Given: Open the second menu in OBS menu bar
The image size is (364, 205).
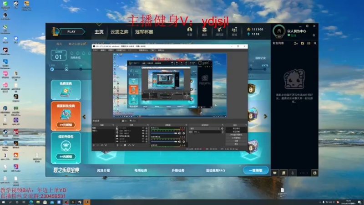Looking at the screenshot, I should tap(103, 50).
